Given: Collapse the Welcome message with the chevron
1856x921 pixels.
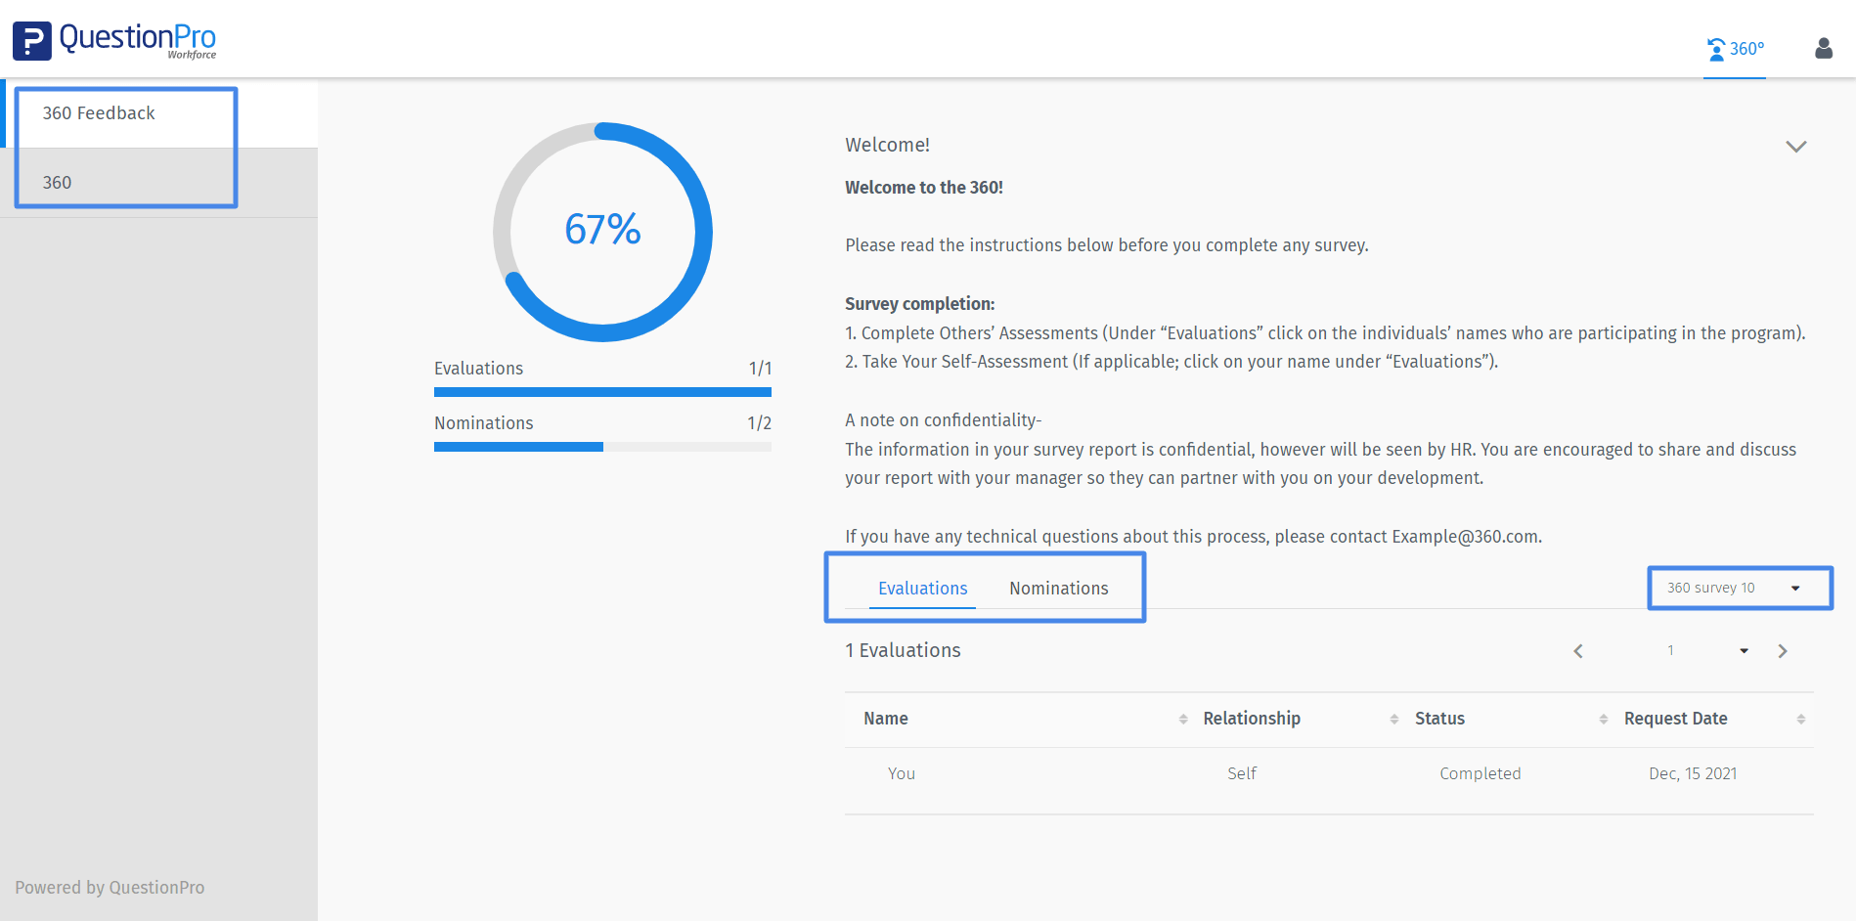Looking at the screenshot, I should click(x=1796, y=147).
